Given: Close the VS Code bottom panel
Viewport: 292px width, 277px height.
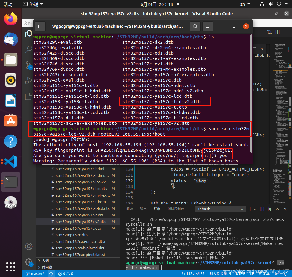Looking at the screenshot, I should (285, 209).
